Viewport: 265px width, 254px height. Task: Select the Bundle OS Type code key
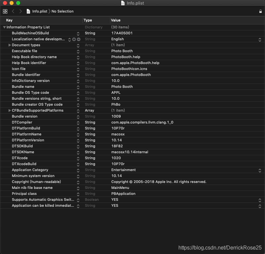point(30,92)
